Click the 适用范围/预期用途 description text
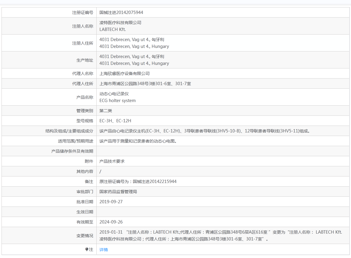Viewport: 351px width, 258px height. tap(138, 141)
